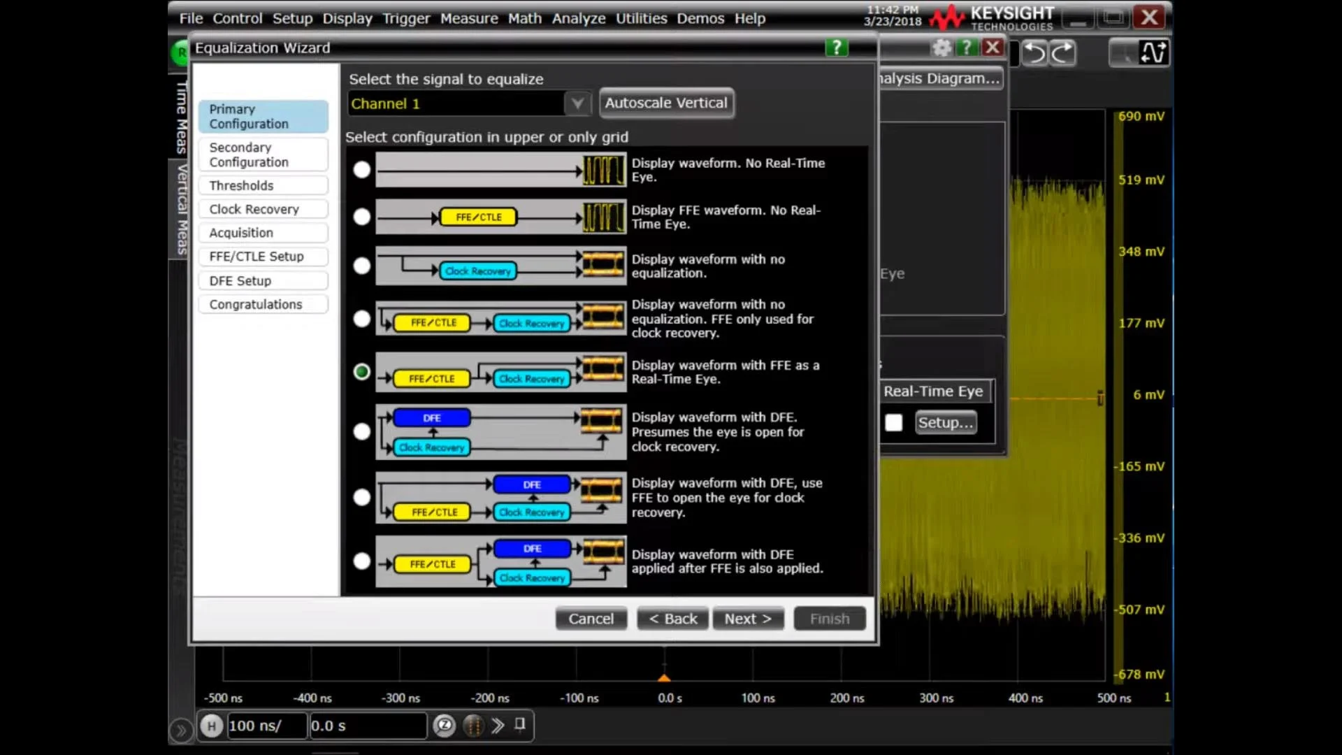Image resolution: width=1342 pixels, height=755 pixels.
Task: Open the Trigger menu
Action: coord(406,19)
